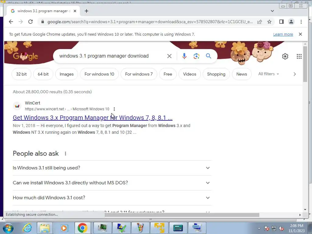Image resolution: width=312 pixels, height=234 pixels.
Task: Open Google quick settings gear
Action: (285, 56)
